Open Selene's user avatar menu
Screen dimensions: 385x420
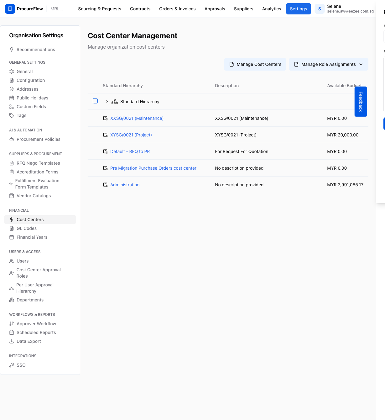pyautogui.click(x=320, y=9)
